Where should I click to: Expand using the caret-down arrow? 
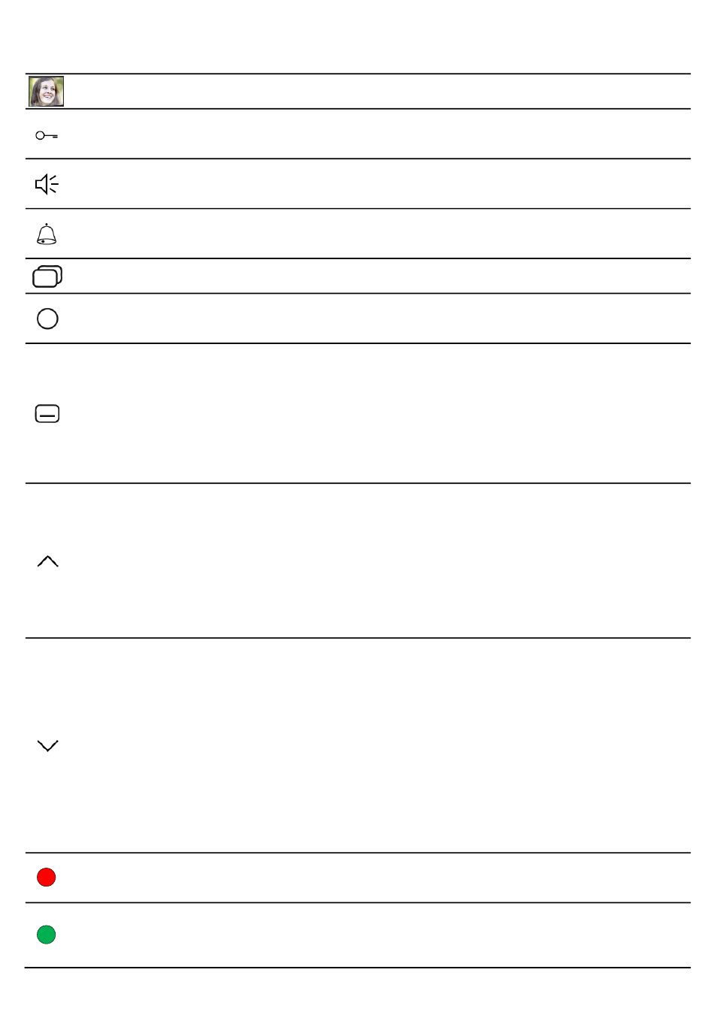pyautogui.click(x=47, y=745)
